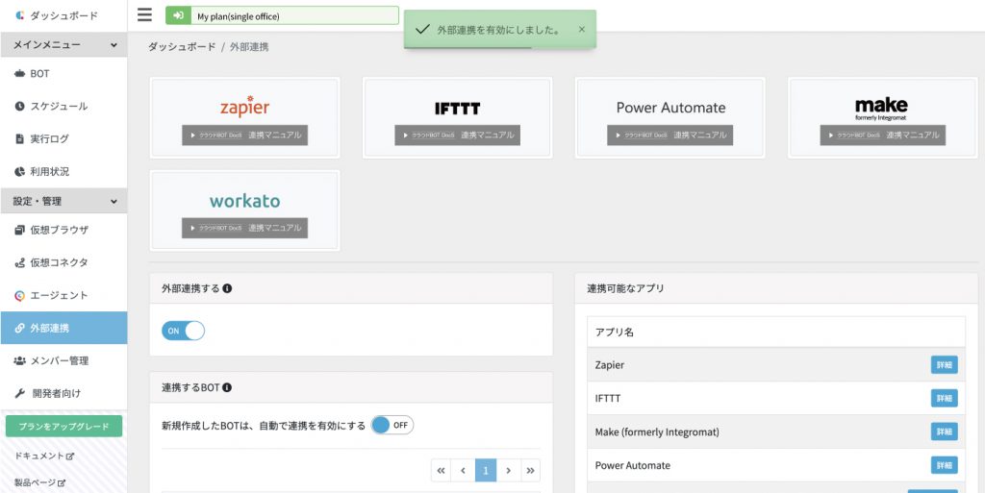Open the 利用状況 menu item
This screenshot has height=493, width=985.
click(x=63, y=171)
